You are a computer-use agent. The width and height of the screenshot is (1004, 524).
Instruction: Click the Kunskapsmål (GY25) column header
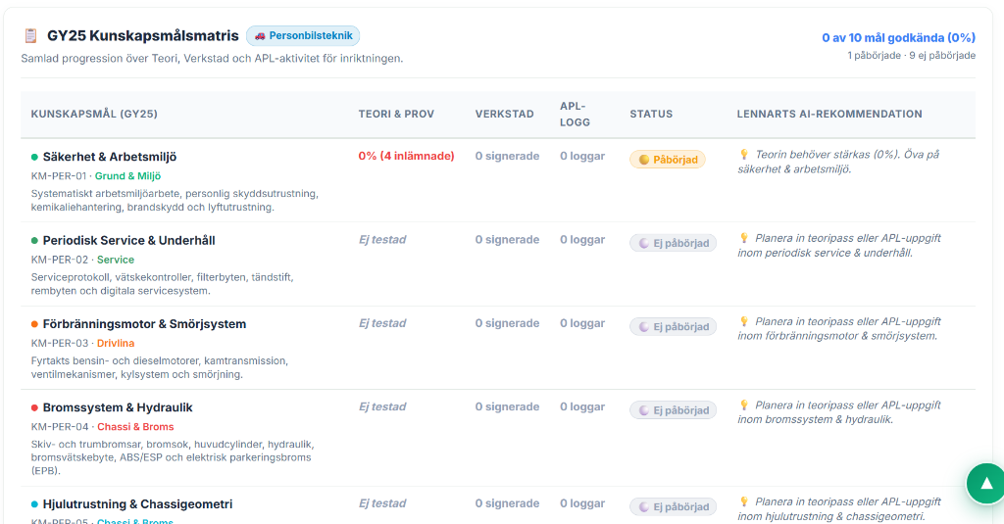coord(94,114)
